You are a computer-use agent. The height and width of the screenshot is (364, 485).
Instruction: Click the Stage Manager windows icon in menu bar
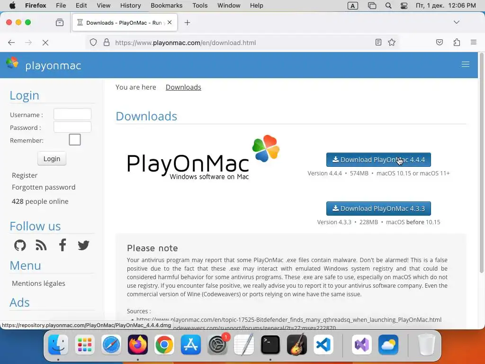(x=372, y=6)
